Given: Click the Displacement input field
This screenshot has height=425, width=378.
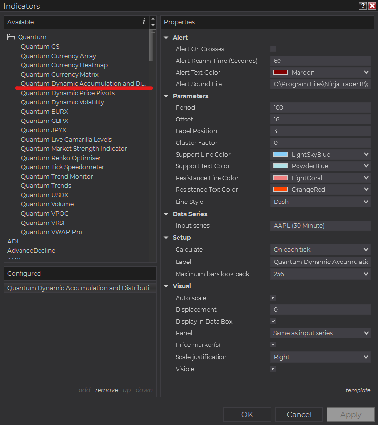Looking at the screenshot, I should tap(320, 309).
